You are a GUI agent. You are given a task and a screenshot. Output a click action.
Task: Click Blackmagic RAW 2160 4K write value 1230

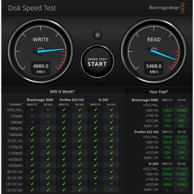click(167, 115)
